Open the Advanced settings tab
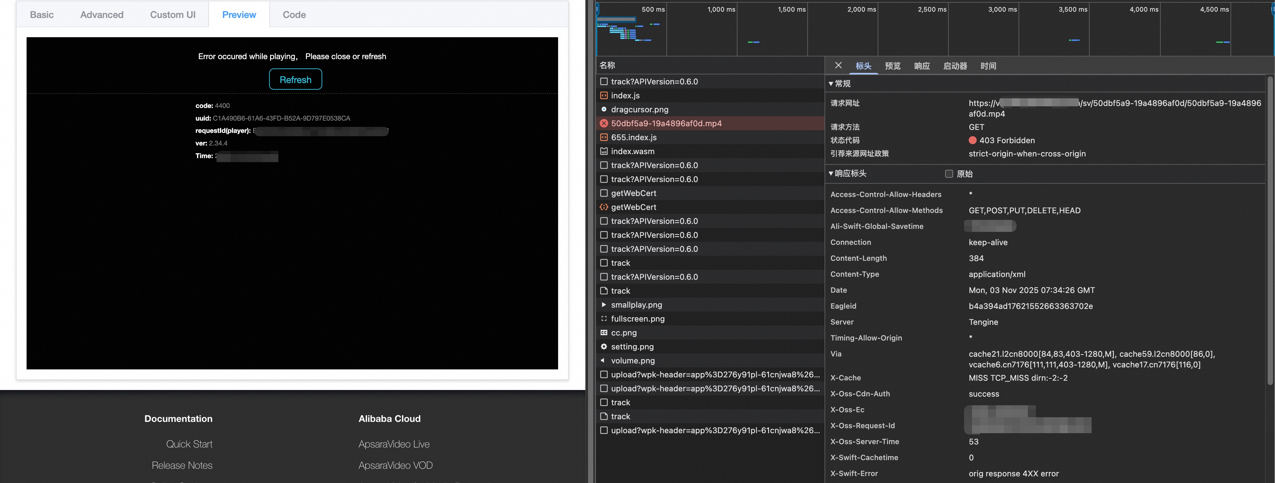1275x483 pixels. (102, 14)
